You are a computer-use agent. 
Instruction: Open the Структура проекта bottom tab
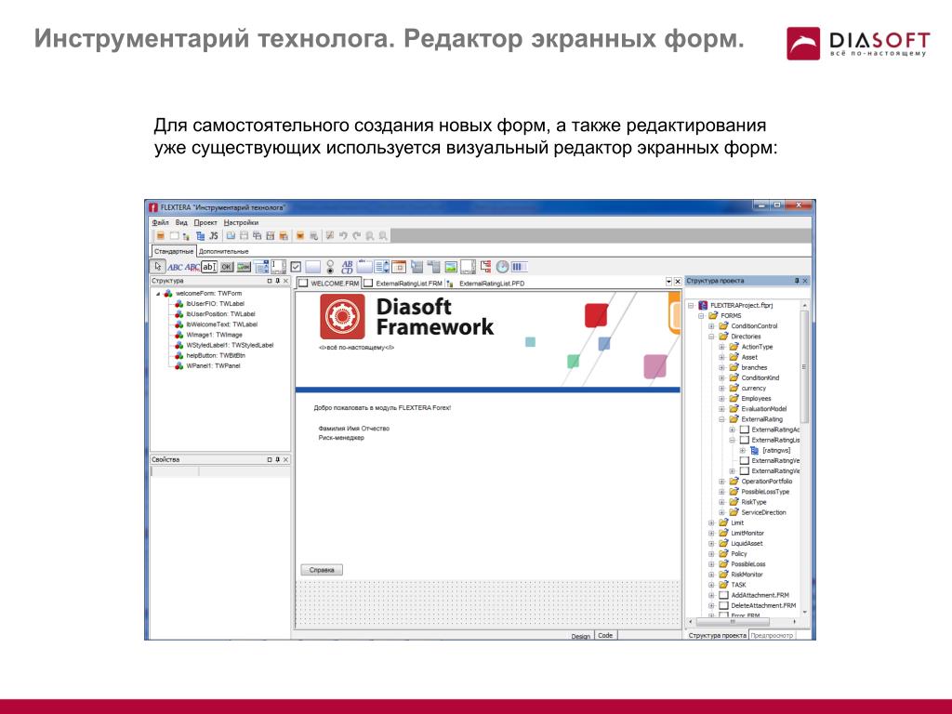coord(717,635)
